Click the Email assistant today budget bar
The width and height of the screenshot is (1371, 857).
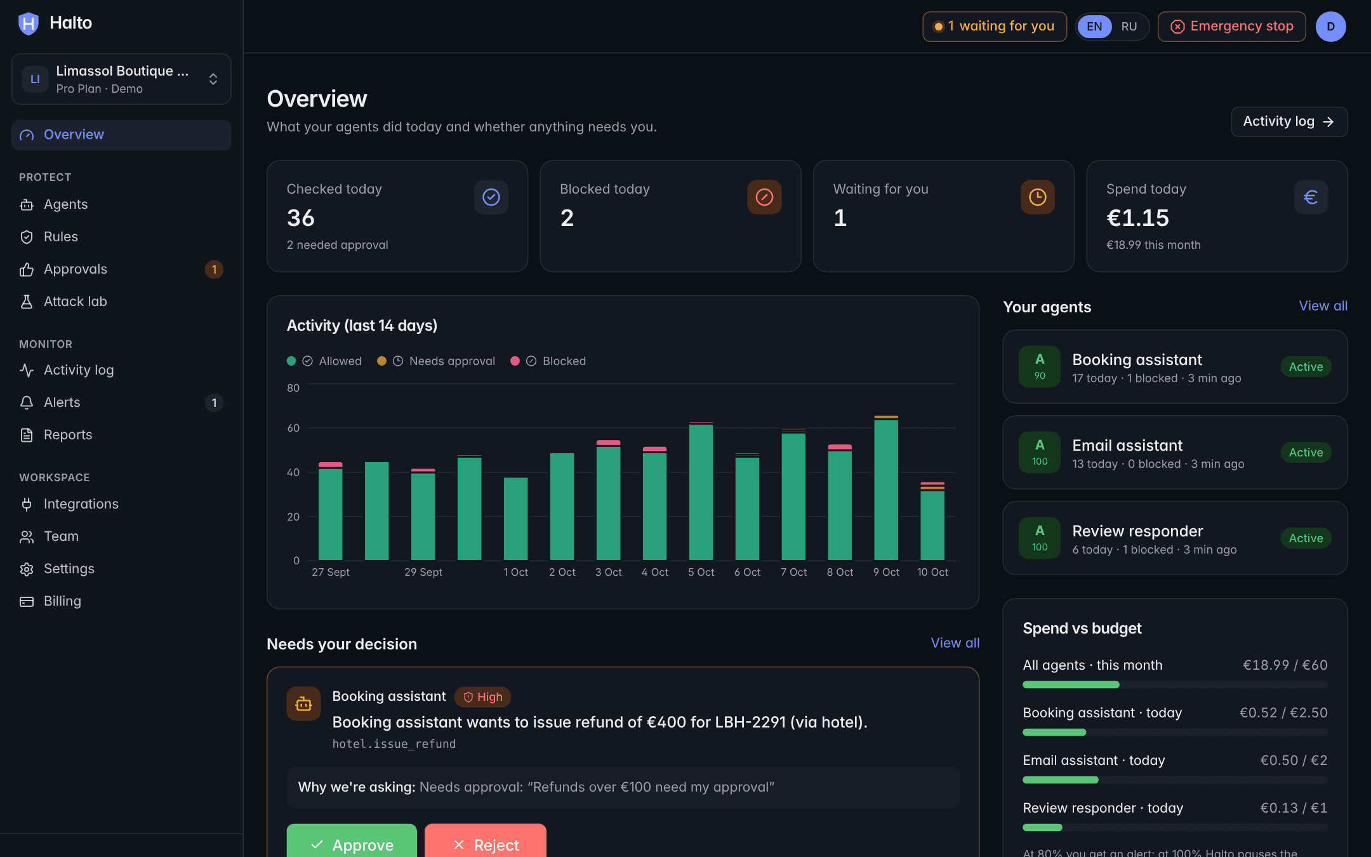pyautogui.click(x=1175, y=780)
